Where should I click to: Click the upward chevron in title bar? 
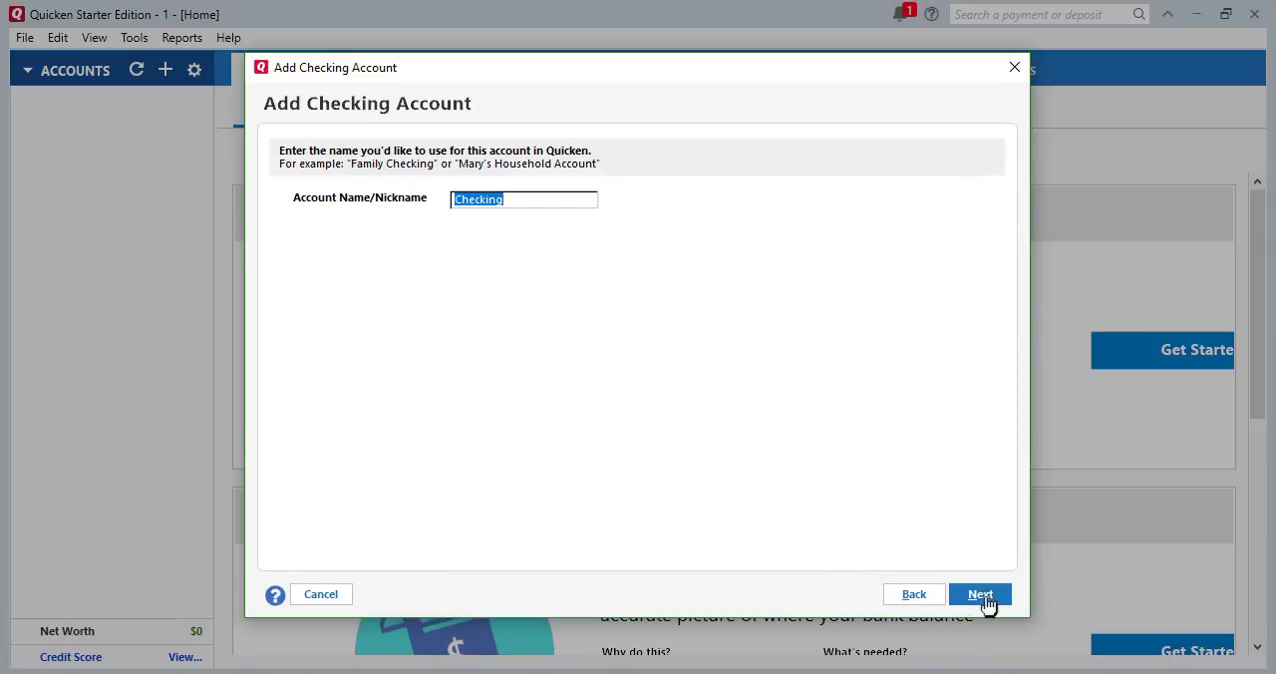click(1167, 14)
